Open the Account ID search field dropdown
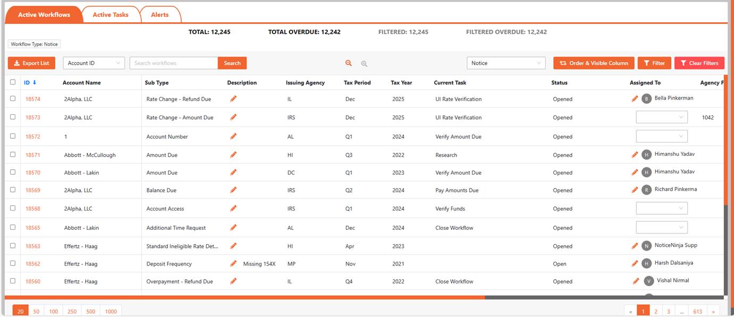 [94, 63]
